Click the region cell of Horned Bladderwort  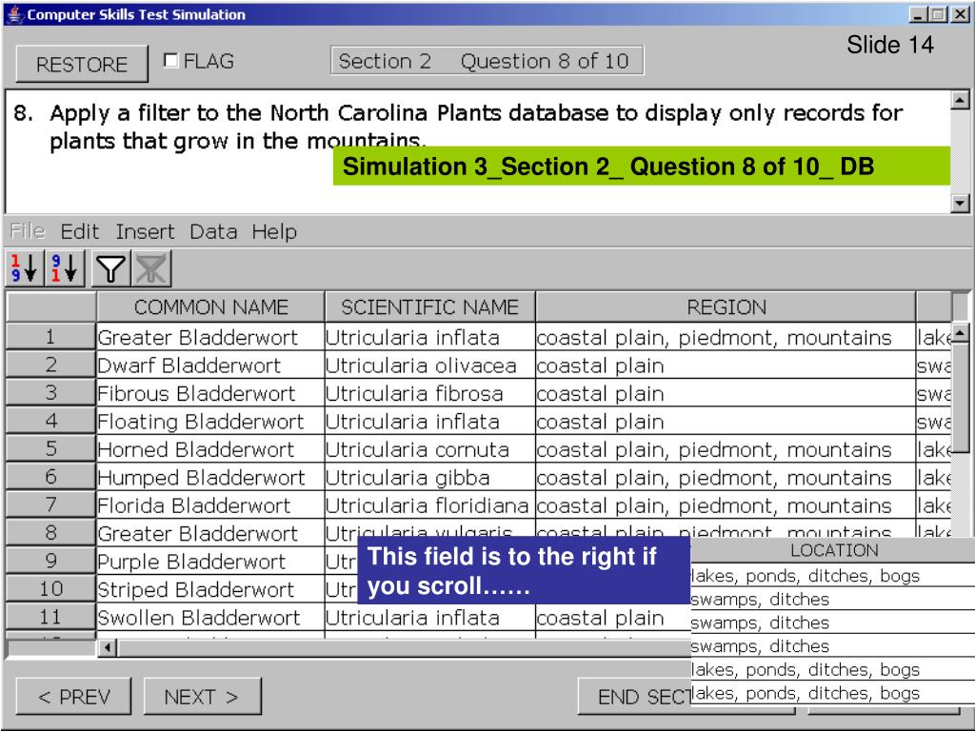(x=726, y=449)
